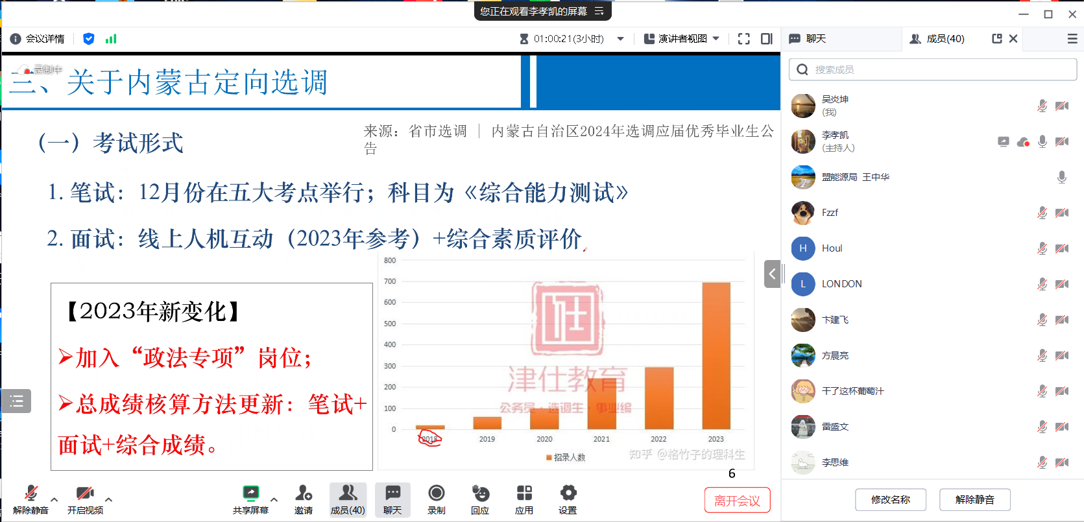Turn on camera with 开启视频

tap(85, 494)
